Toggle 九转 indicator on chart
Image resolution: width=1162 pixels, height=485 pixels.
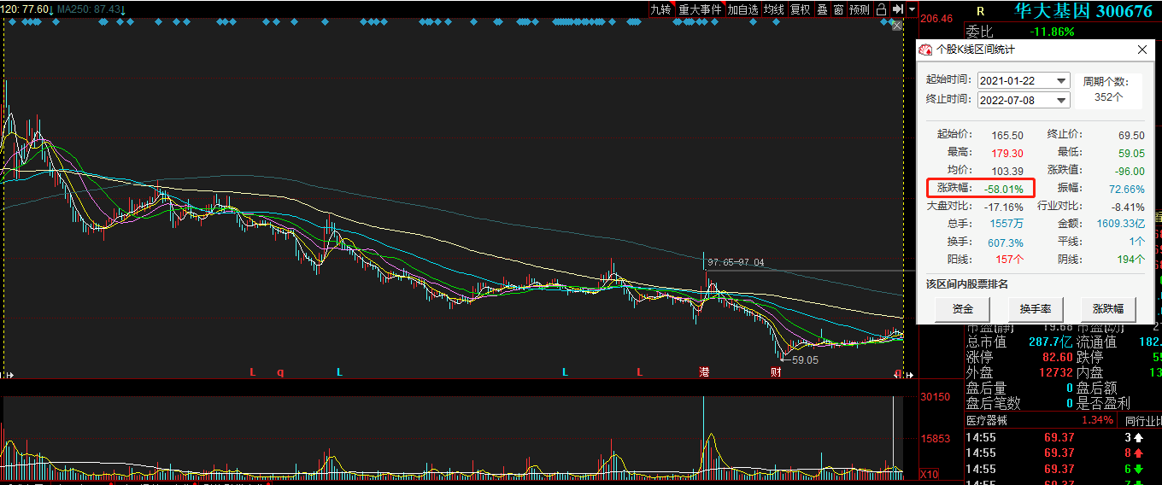pyautogui.click(x=660, y=9)
